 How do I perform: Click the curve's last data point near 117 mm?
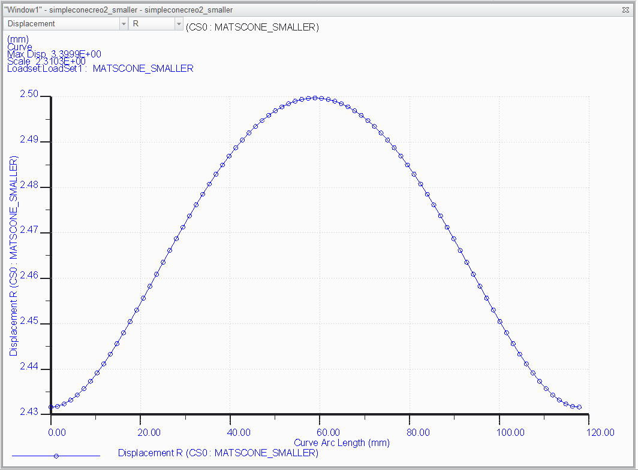(x=579, y=407)
